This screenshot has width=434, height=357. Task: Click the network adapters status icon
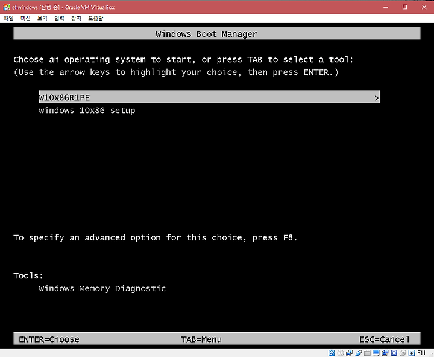click(x=349, y=353)
